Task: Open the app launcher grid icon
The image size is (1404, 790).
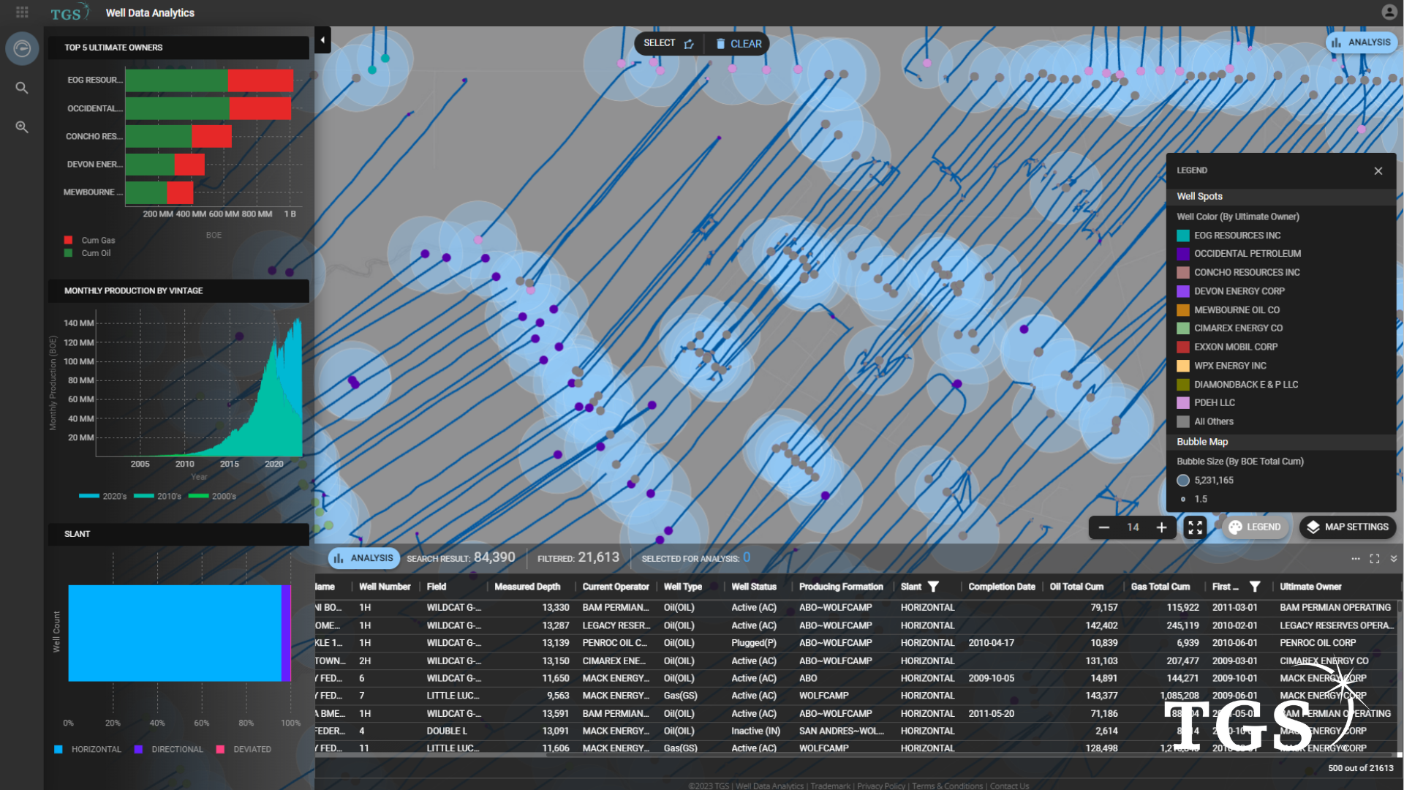Action: pos(21,12)
